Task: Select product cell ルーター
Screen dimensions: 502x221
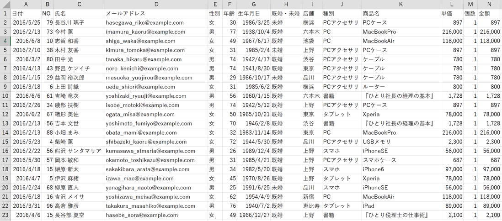Action: tap(401, 87)
